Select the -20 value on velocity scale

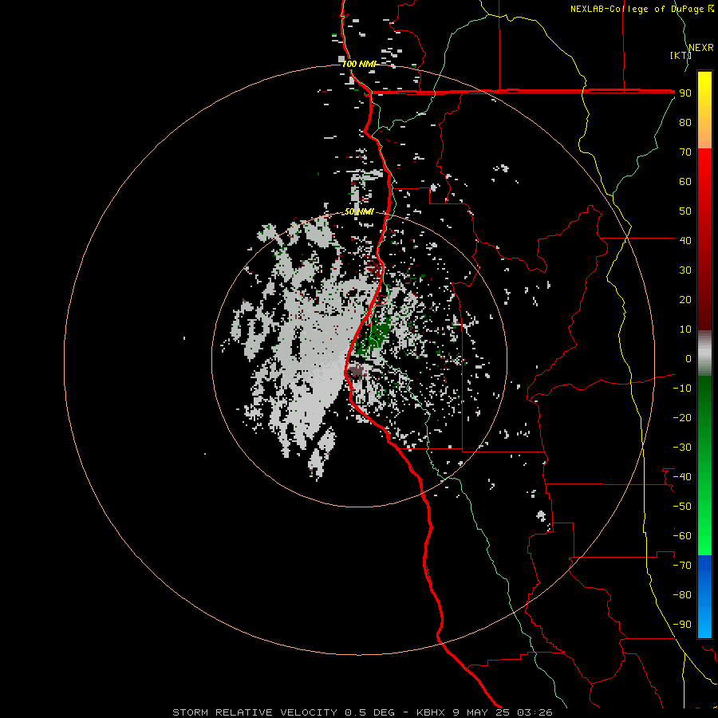(x=682, y=417)
